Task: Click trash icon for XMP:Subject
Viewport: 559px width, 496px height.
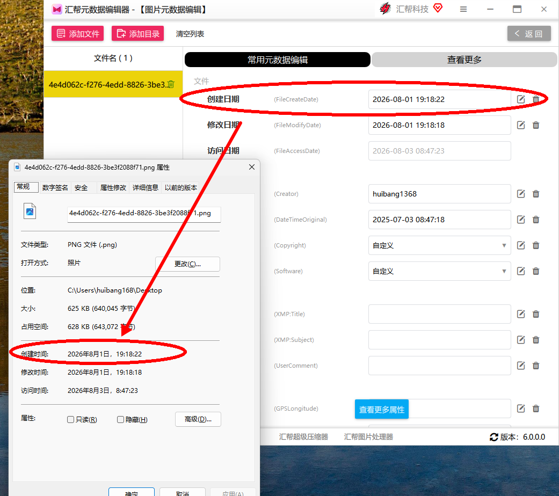Action: [x=536, y=340]
